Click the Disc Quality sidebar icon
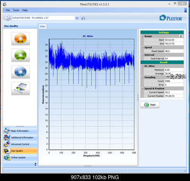This screenshot has height=181, width=190. (7, 151)
